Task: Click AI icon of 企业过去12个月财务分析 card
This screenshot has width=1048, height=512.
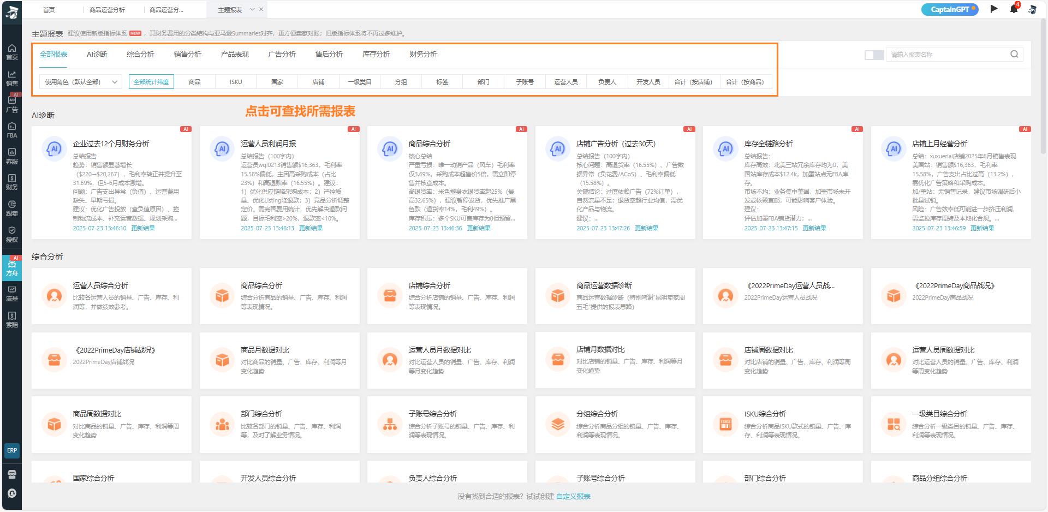Action: point(54,148)
